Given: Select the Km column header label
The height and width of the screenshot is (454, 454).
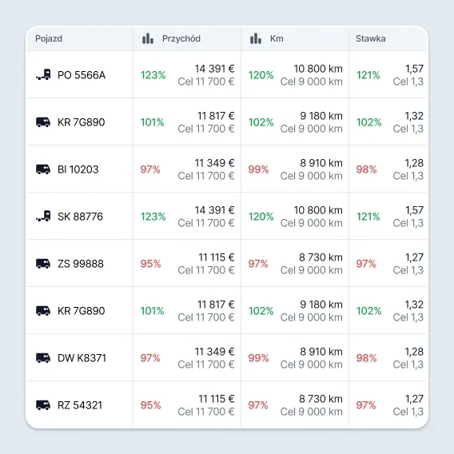Looking at the screenshot, I should (x=277, y=38).
